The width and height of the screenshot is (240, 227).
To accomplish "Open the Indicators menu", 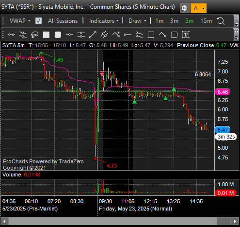I will click(104, 21).
